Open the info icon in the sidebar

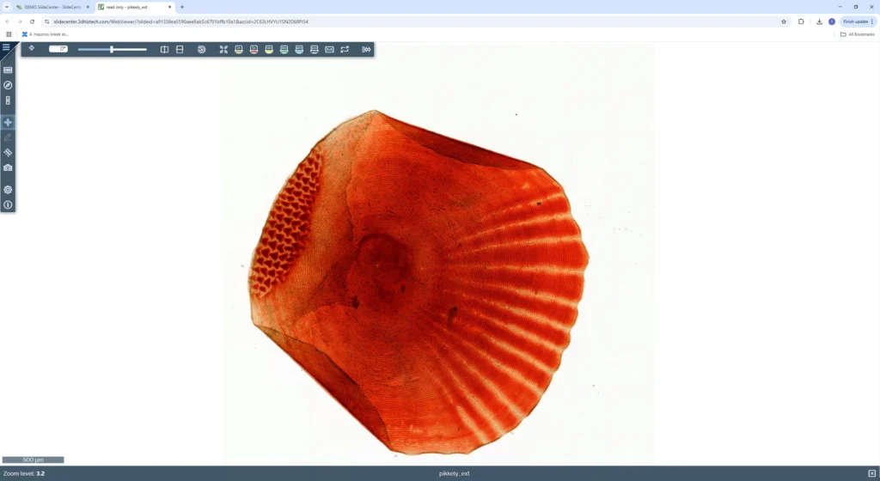tap(8, 204)
